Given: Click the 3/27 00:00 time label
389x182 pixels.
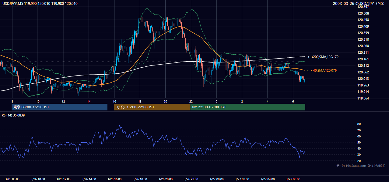Looking at the screenshot, I should tap(216, 179).
